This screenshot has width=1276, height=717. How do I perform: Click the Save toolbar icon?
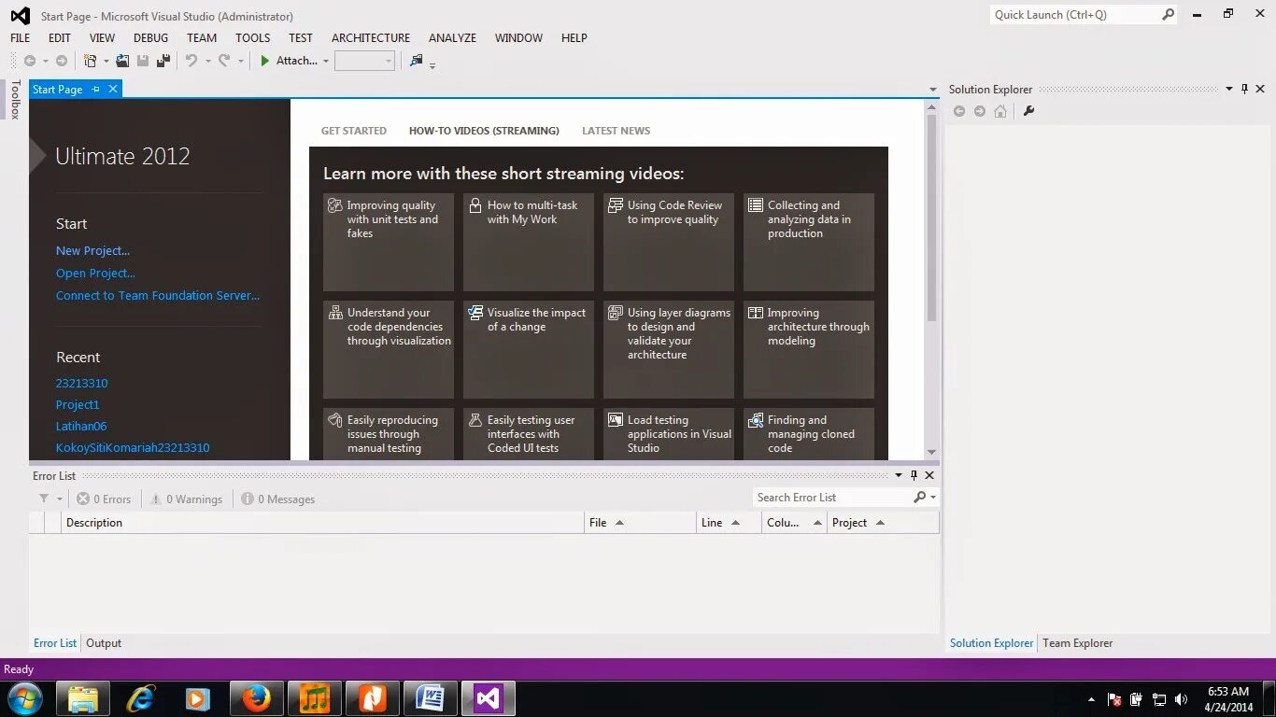click(x=143, y=61)
